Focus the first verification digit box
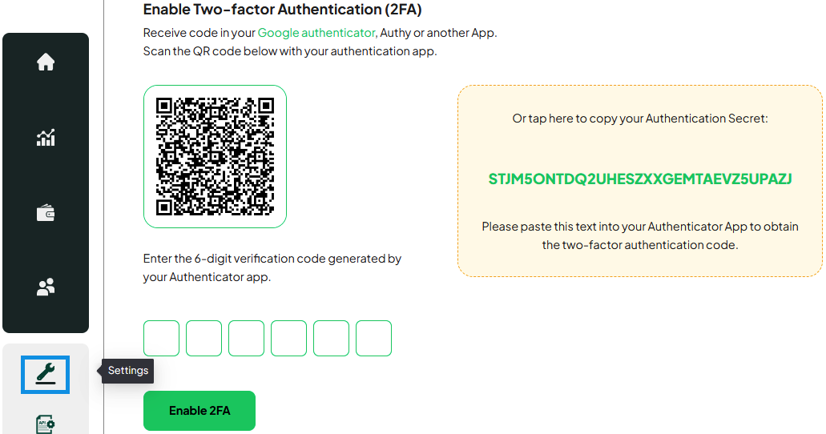This screenshot has height=434, width=826. coord(161,338)
